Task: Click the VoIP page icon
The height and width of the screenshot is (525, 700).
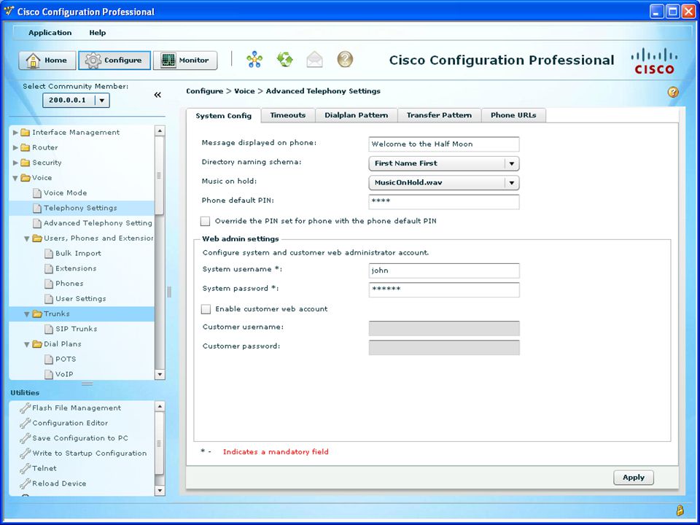Action: [x=49, y=374]
